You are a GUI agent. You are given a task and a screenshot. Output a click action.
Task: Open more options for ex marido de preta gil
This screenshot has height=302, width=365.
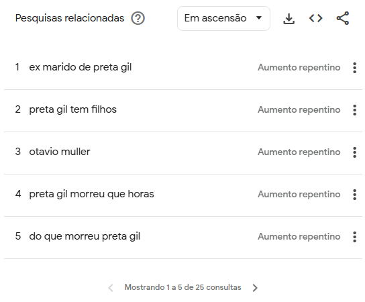click(354, 68)
